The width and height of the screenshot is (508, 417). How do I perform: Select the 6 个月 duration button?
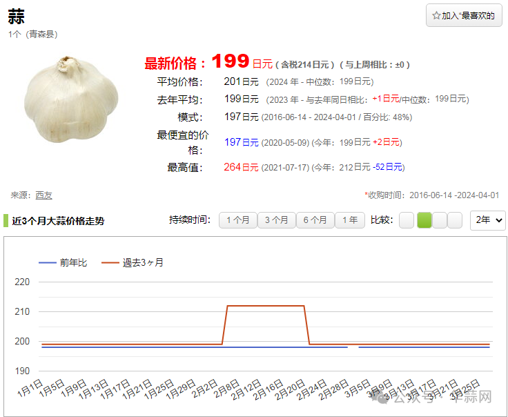[315, 220]
